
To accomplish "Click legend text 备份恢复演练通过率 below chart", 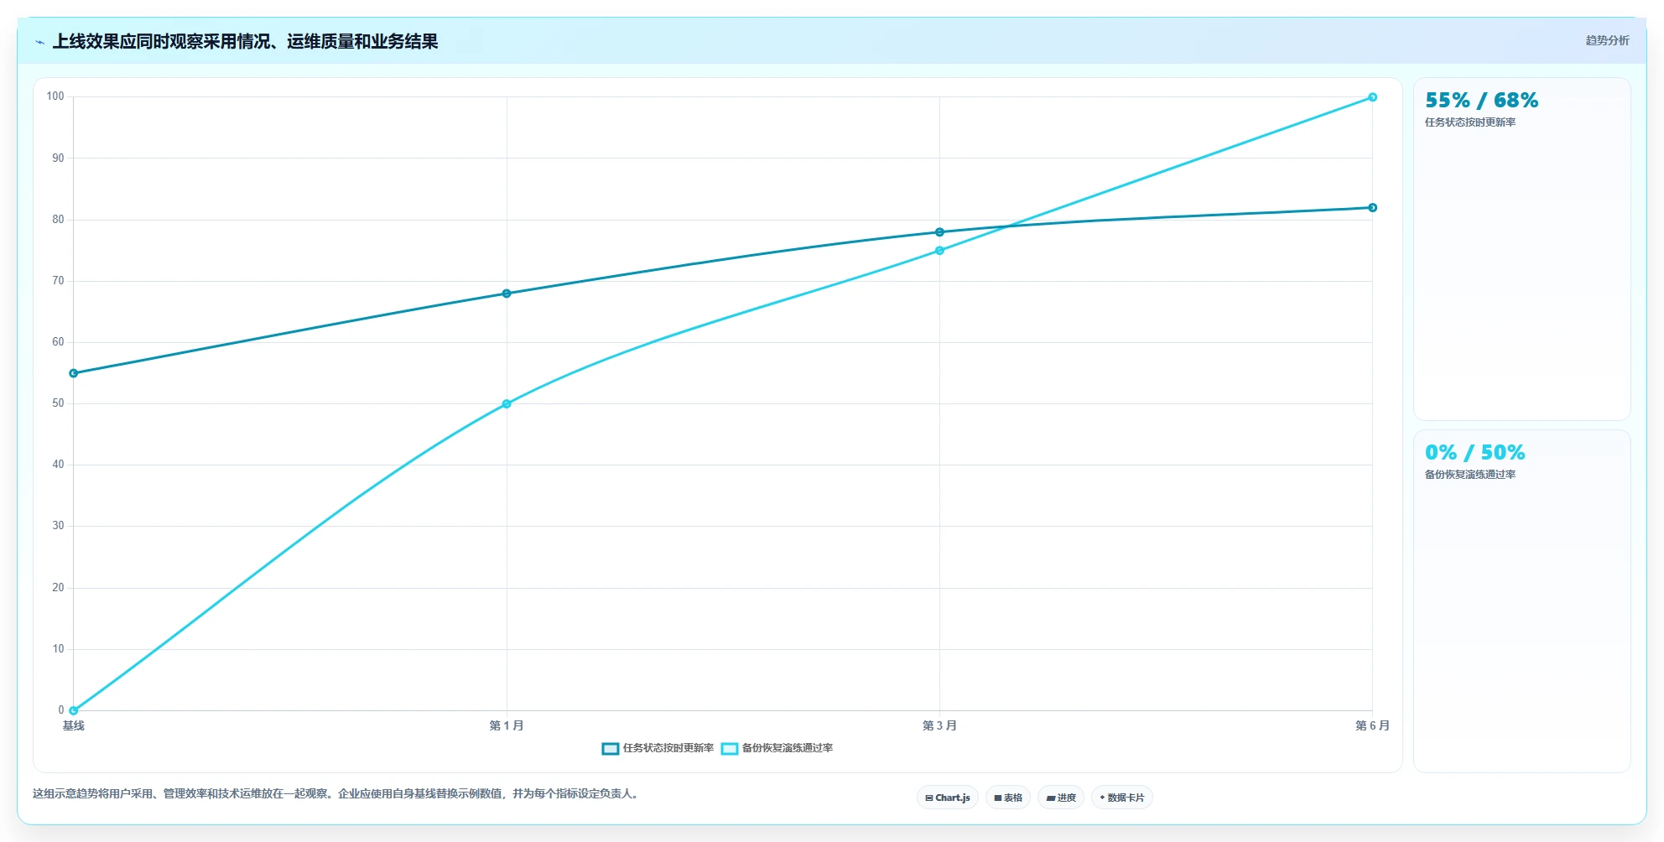I will point(788,748).
